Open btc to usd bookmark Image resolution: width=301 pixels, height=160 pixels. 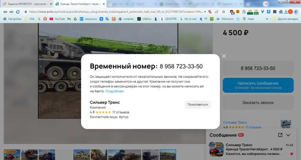point(188,19)
